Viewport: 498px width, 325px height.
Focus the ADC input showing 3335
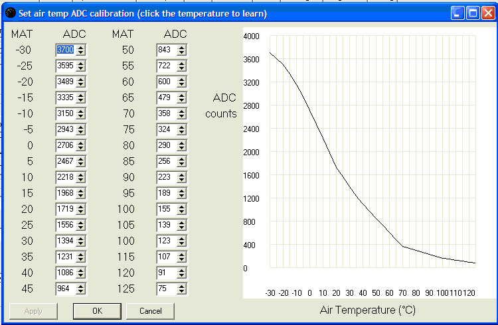point(66,97)
